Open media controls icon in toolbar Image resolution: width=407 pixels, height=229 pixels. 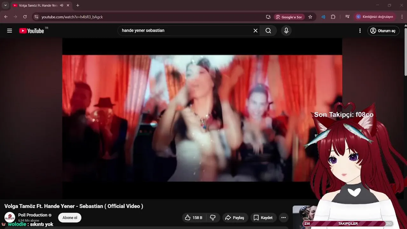[x=347, y=17]
